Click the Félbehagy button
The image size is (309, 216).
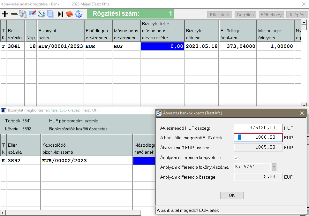pos(271,15)
